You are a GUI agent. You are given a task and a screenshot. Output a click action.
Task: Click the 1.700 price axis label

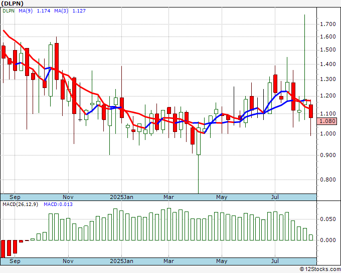click(327, 24)
